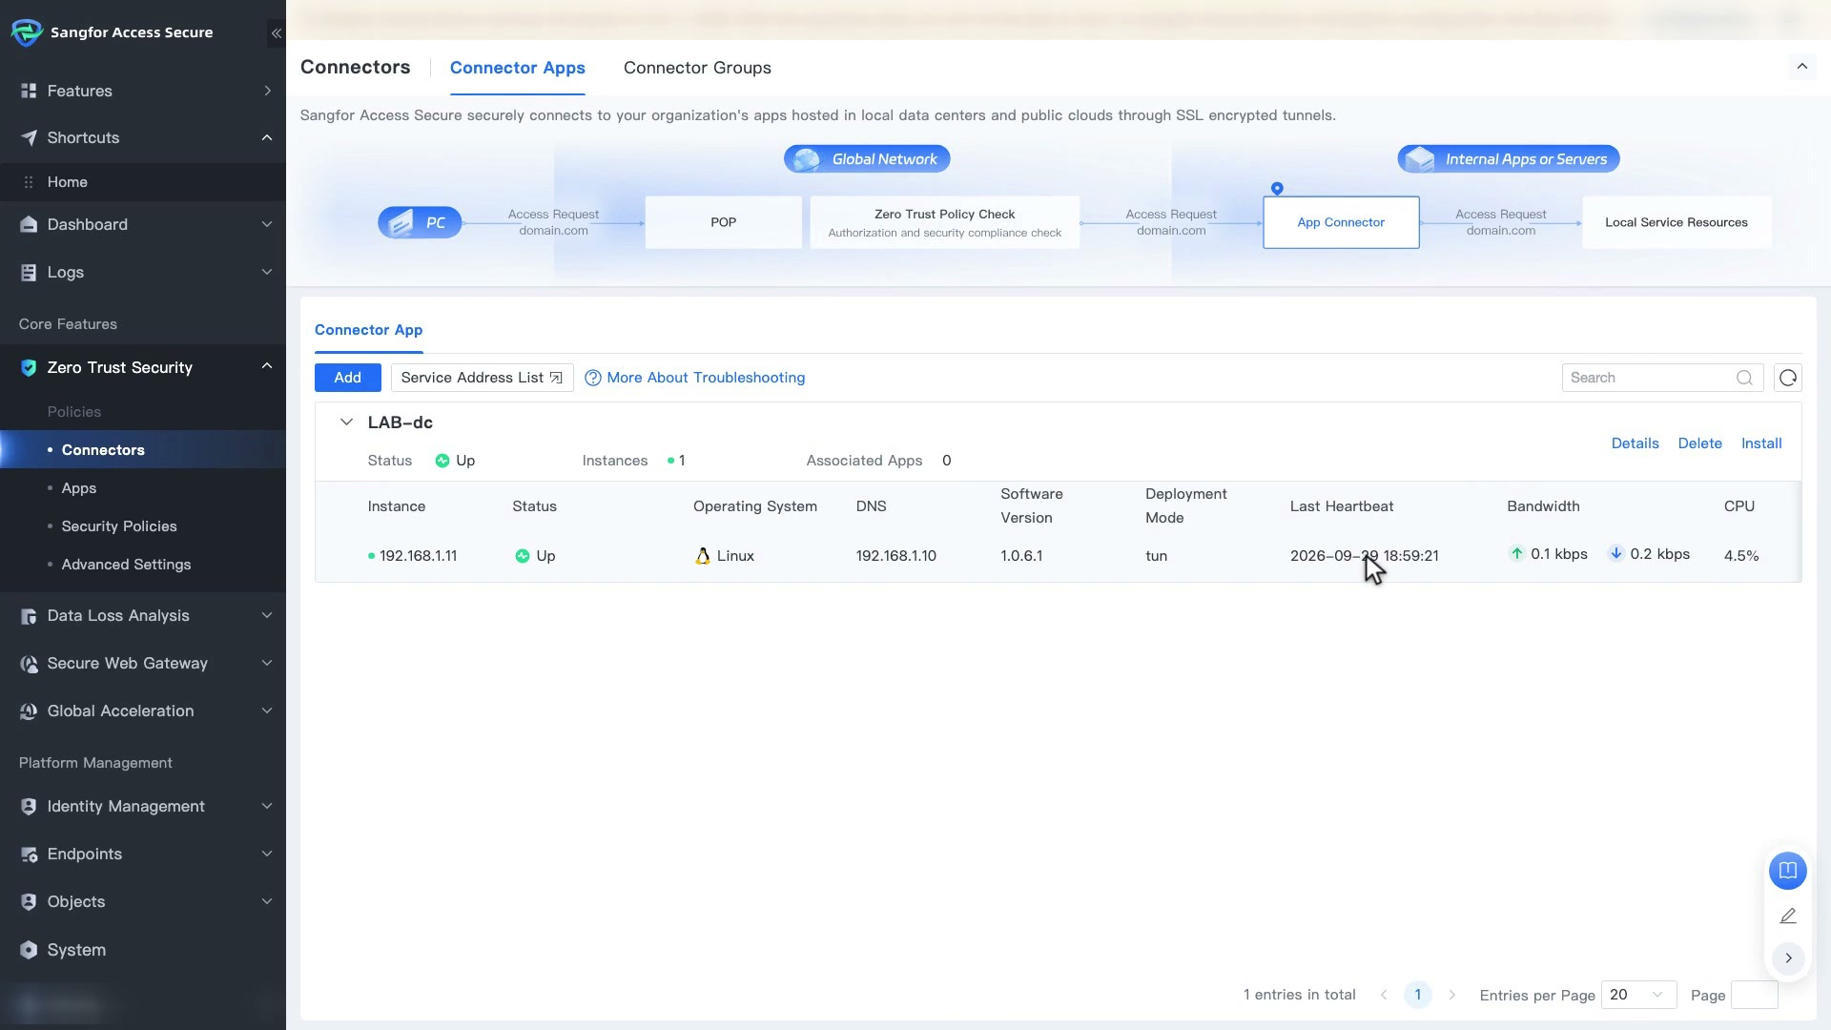This screenshot has width=1831, height=1030.
Task: Expand the Global Acceleration menu
Action: [x=267, y=711]
